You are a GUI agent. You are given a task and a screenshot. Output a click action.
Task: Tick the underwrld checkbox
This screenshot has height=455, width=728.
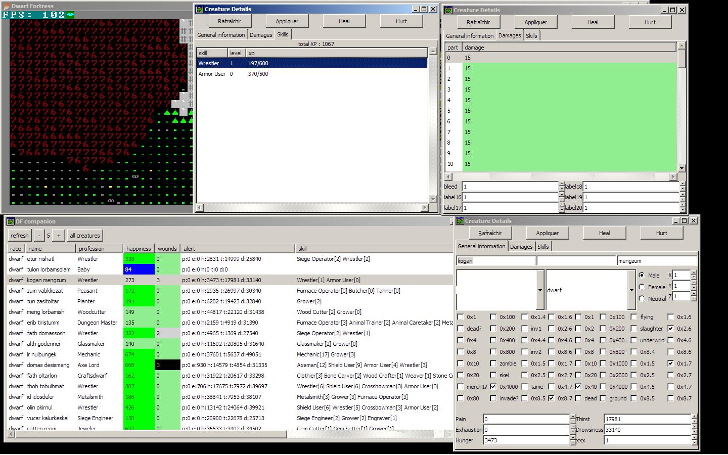633,340
